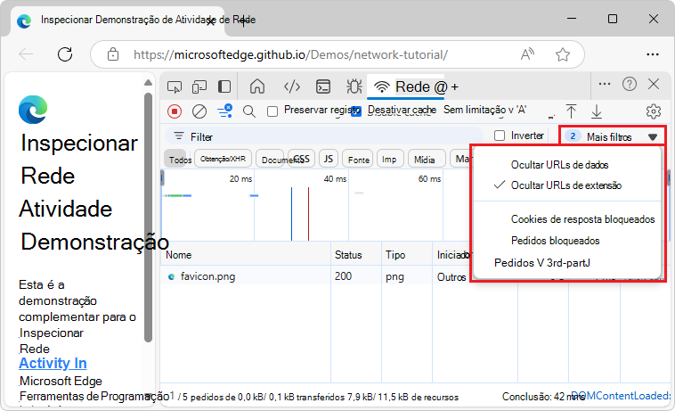Toggle the Desativar cache checkbox
Screen dimensions: 675x411
pos(356,111)
